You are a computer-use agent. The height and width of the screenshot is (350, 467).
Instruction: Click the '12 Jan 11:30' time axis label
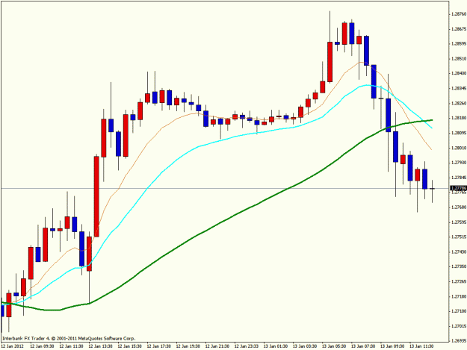coord(71,346)
